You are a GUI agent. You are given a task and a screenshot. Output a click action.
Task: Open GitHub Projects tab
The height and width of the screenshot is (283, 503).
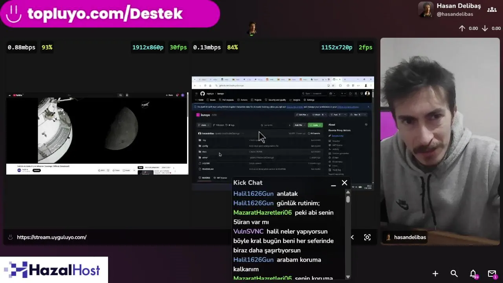click(x=256, y=100)
